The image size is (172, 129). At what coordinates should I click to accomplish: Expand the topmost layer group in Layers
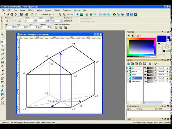(127, 68)
